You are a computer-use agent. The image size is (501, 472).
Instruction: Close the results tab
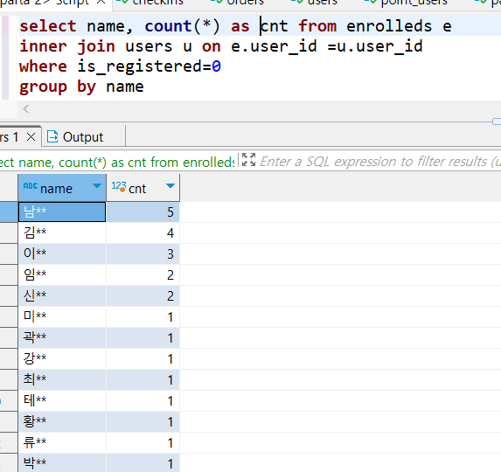[31, 137]
